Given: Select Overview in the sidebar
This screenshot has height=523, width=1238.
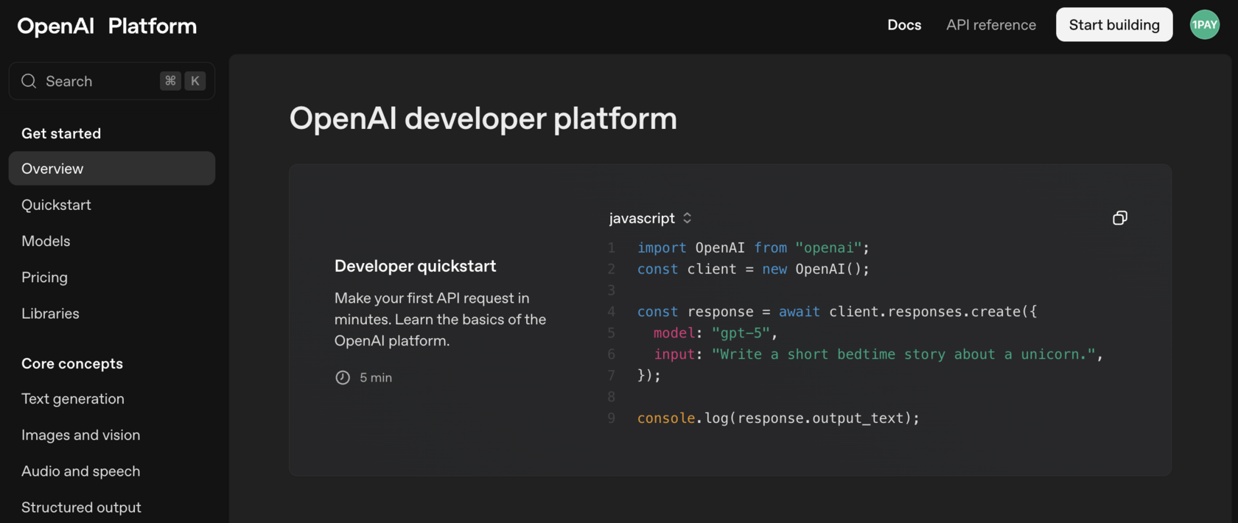Looking at the screenshot, I should (x=112, y=169).
